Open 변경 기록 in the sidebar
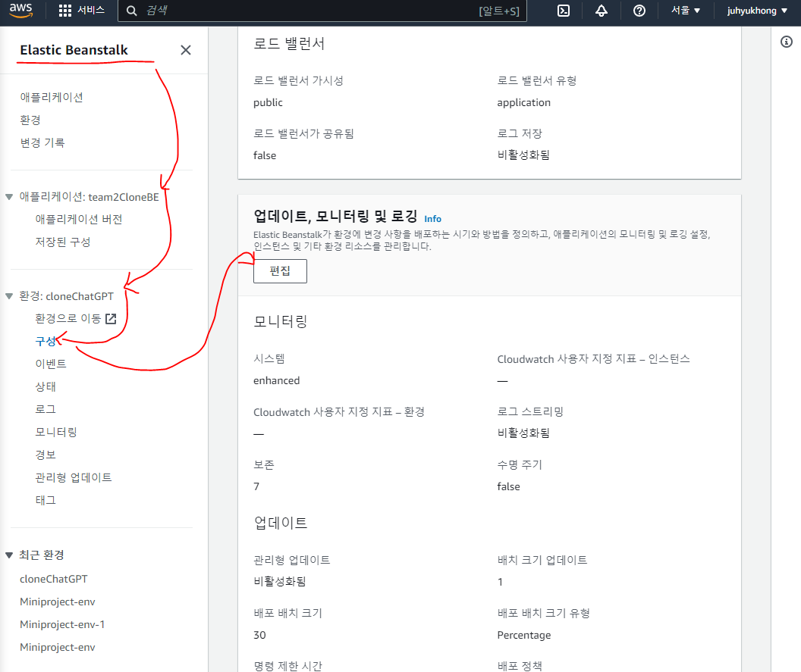The height and width of the screenshot is (672, 801). (x=42, y=143)
